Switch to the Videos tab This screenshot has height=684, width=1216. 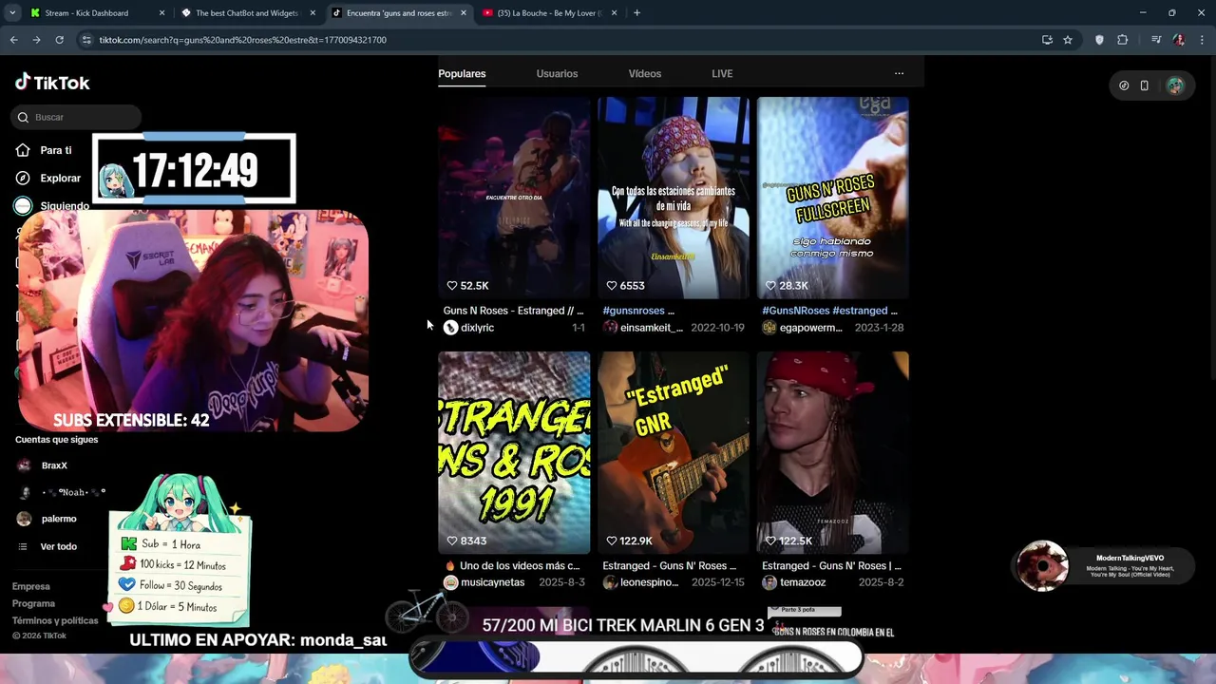coord(644,73)
